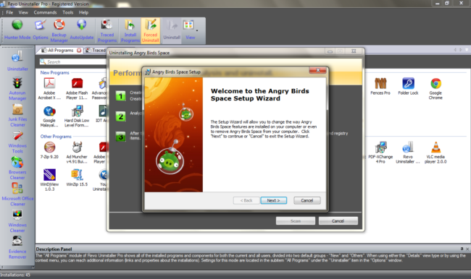Open Backup Manager

click(x=59, y=31)
